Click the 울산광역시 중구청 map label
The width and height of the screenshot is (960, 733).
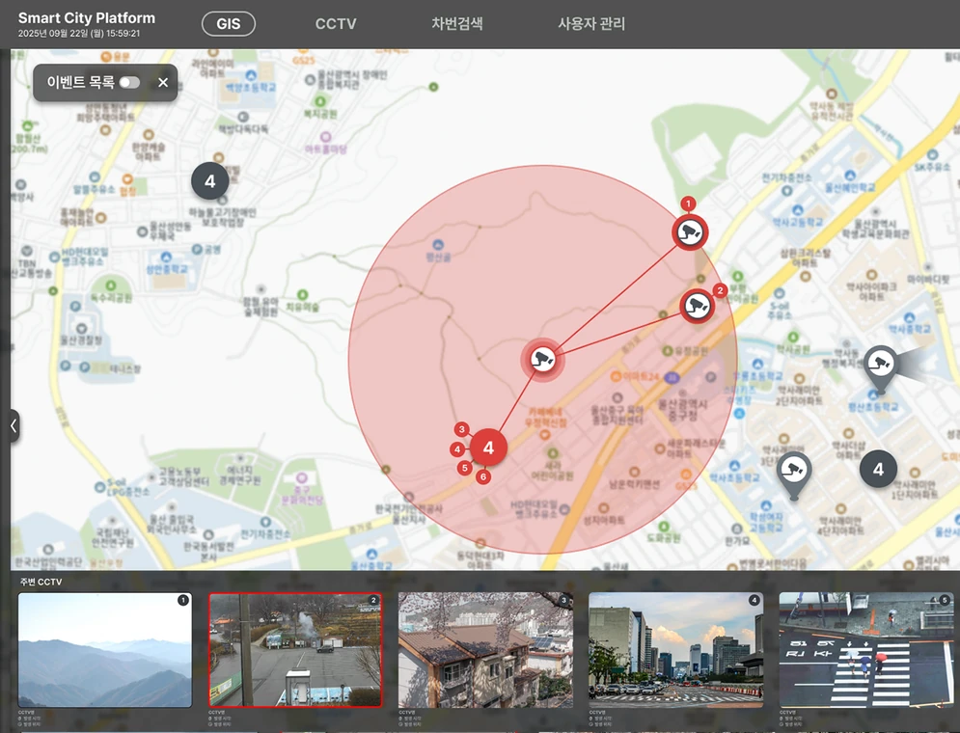[683, 410]
